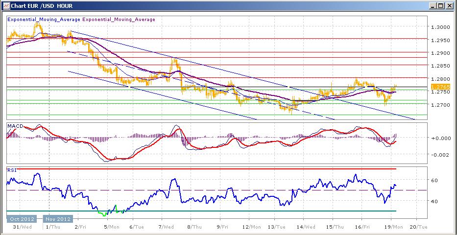Select the Oct 2012 month marker
This screenshot has width=457, height=235.
(x=22, y=219)
